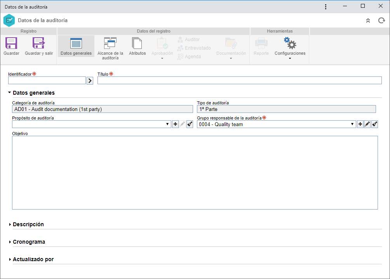390x279 pixels.
Task: Click the Categoría de auditoría field
Action: (103, 109)
